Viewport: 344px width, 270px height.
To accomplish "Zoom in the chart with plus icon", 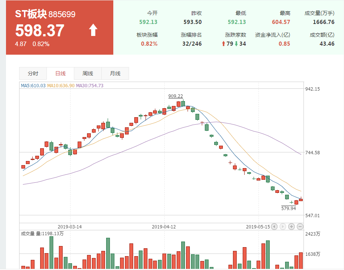I will click(291, 227).
